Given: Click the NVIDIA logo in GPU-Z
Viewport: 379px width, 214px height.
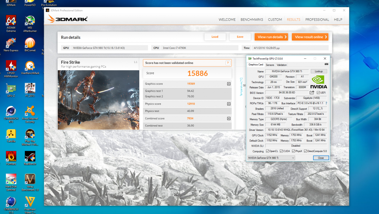Looking at the screenshot, I should pos(319,82).
